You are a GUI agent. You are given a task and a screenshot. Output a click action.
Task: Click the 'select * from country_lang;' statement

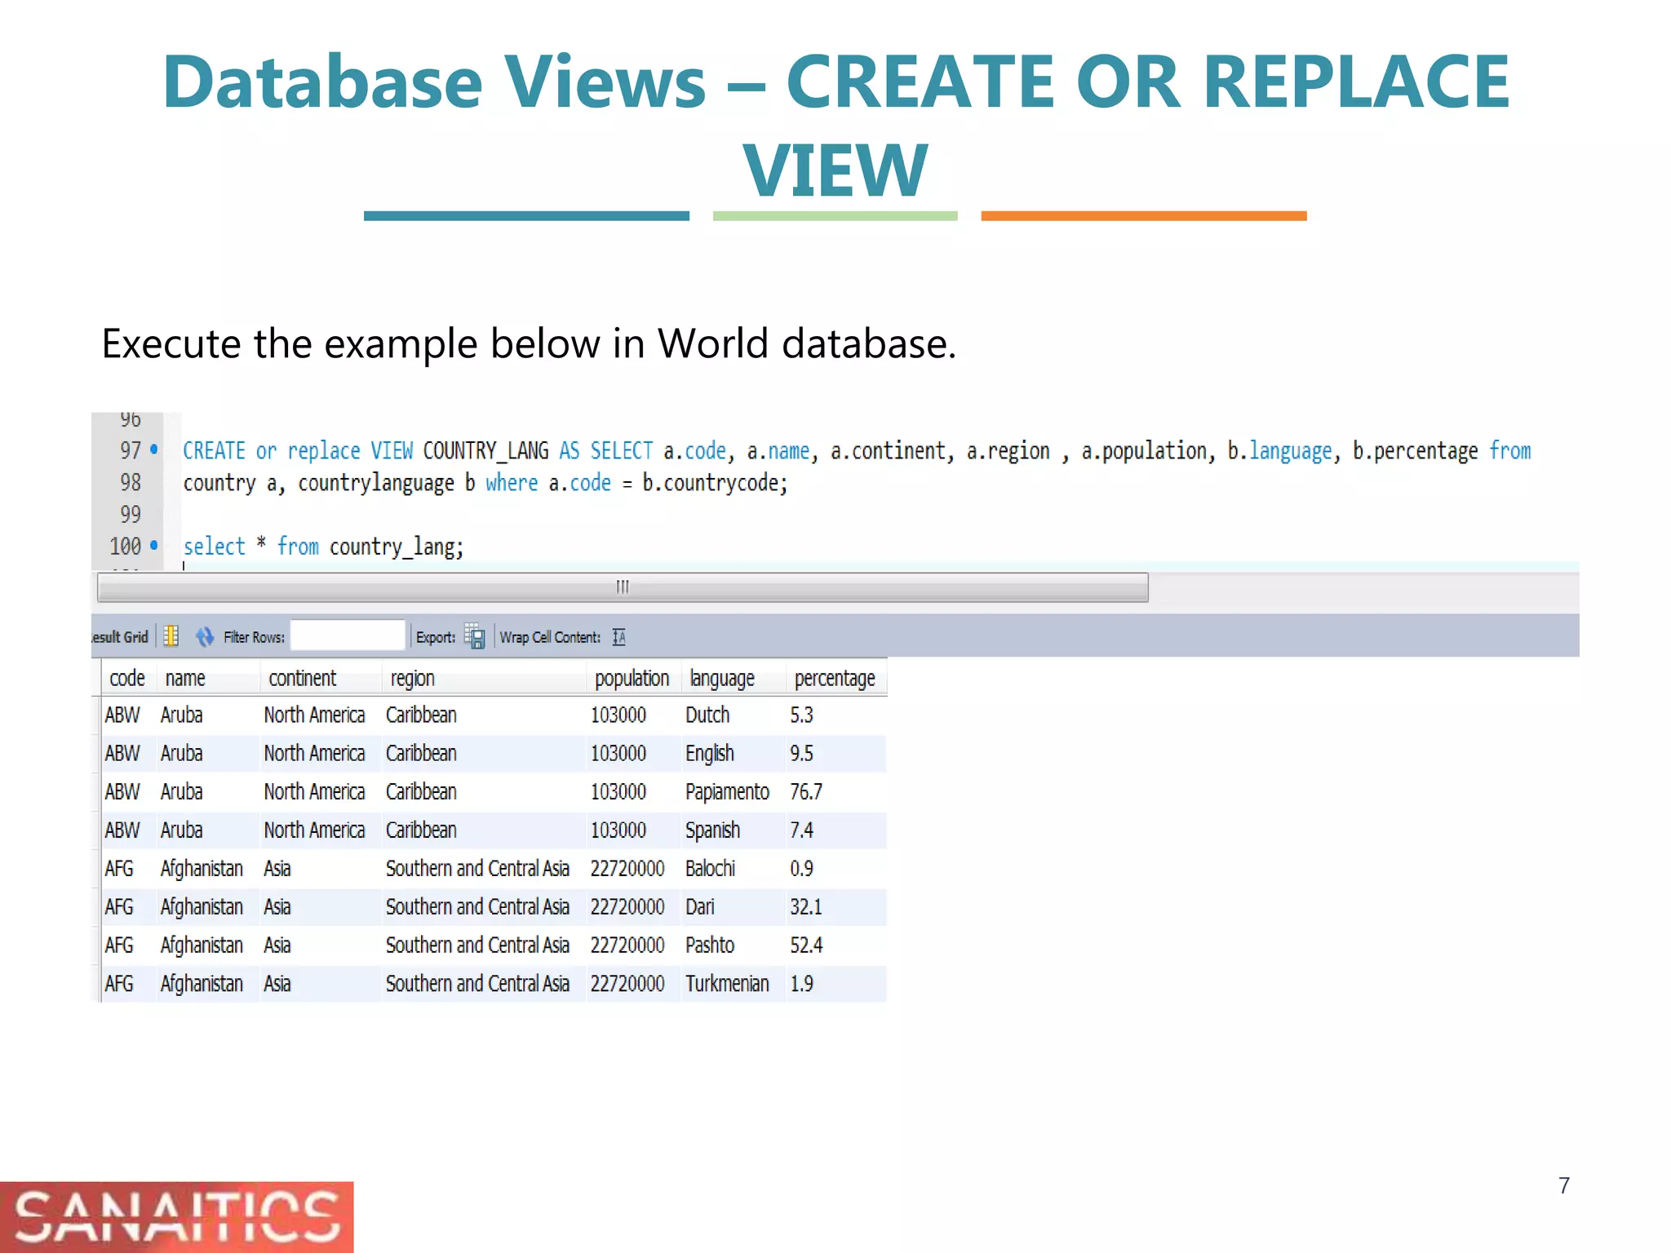click(x=323, y=547)
